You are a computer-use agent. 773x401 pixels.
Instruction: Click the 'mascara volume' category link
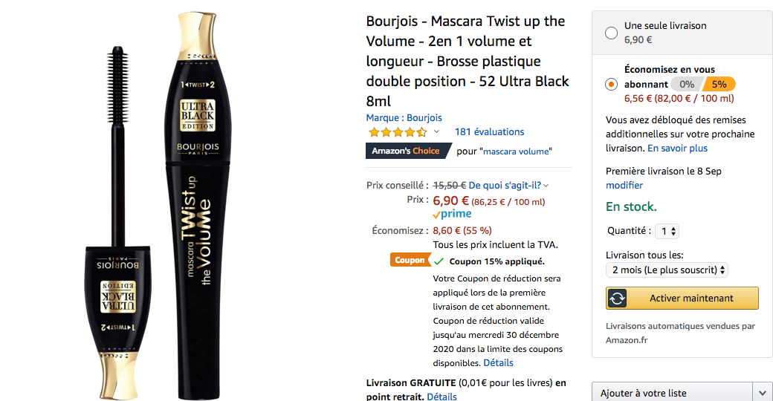(x=517, y=151)
